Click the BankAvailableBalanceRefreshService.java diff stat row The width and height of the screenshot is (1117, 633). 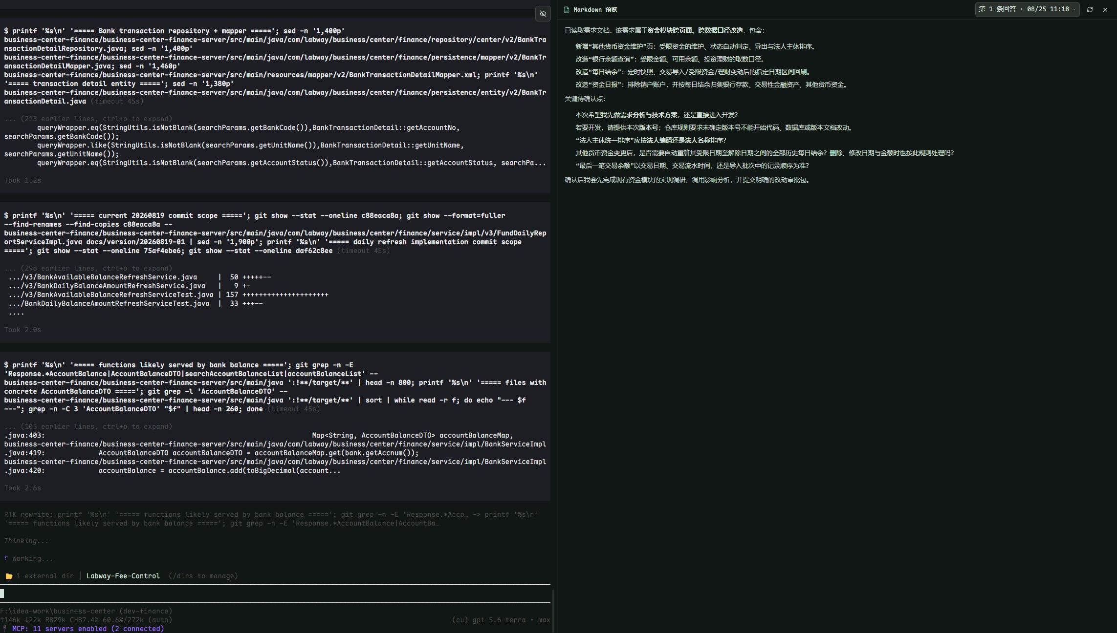(x=140, y=277)
